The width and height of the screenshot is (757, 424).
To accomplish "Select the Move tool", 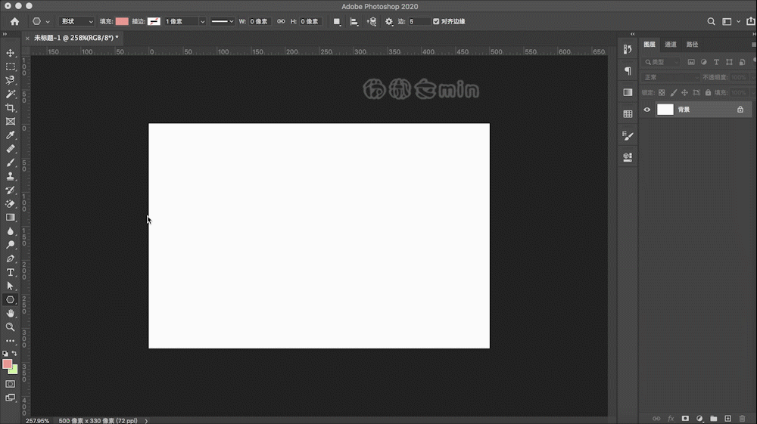I will click(10, 53).
